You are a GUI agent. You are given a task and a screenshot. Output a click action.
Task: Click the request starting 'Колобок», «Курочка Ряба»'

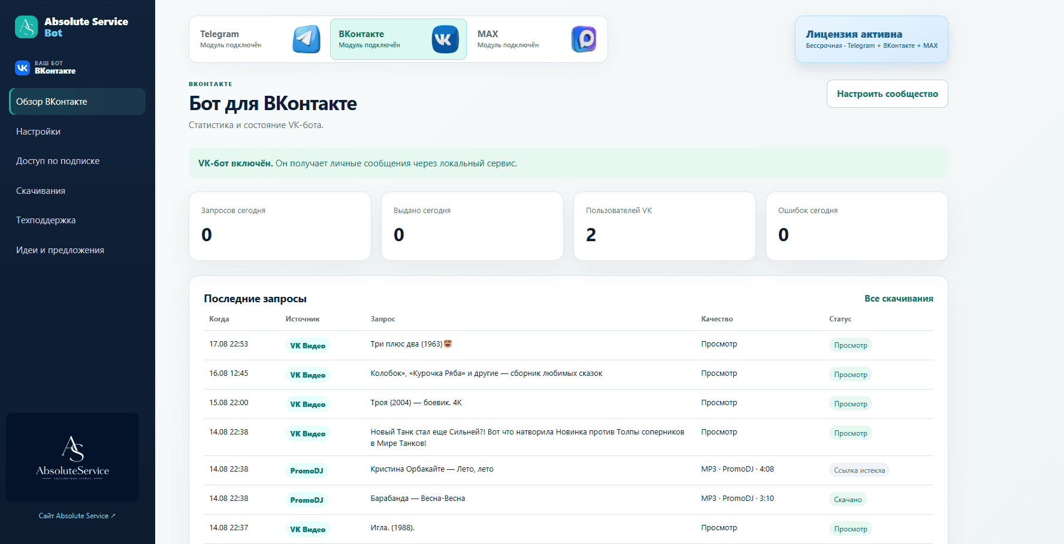(486, 373)
